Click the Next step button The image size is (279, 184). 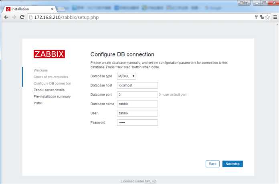tap(232, 164)
